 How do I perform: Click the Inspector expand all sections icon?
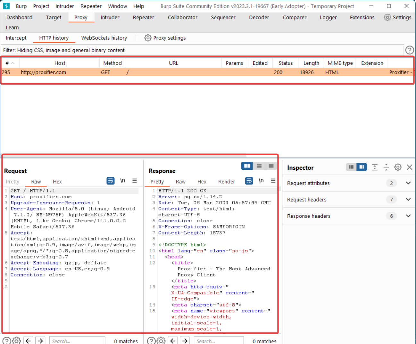[x=375, y=167]
